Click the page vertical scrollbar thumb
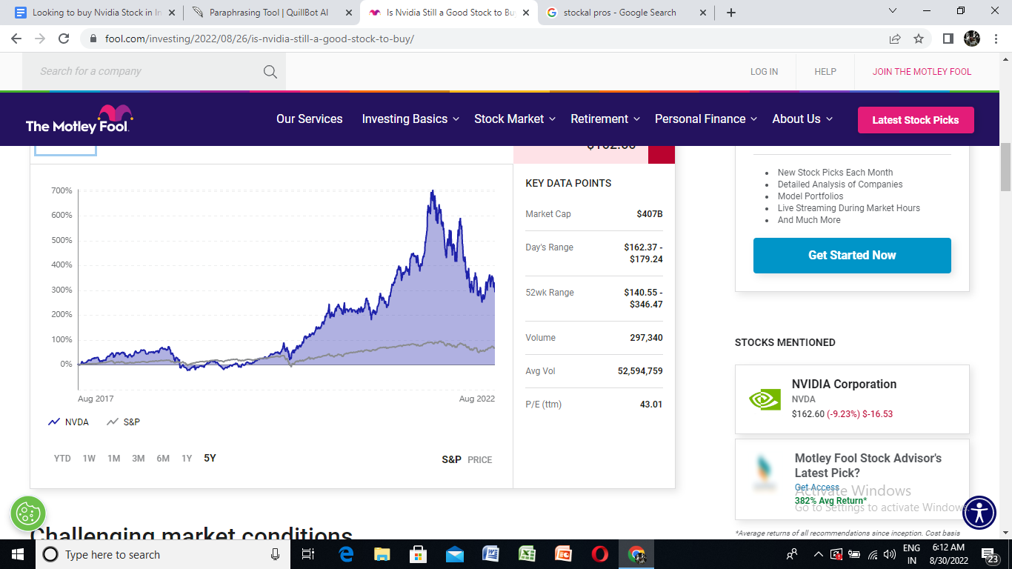1012x569 pixels. pyautogui.click(x=1005, y=166)
